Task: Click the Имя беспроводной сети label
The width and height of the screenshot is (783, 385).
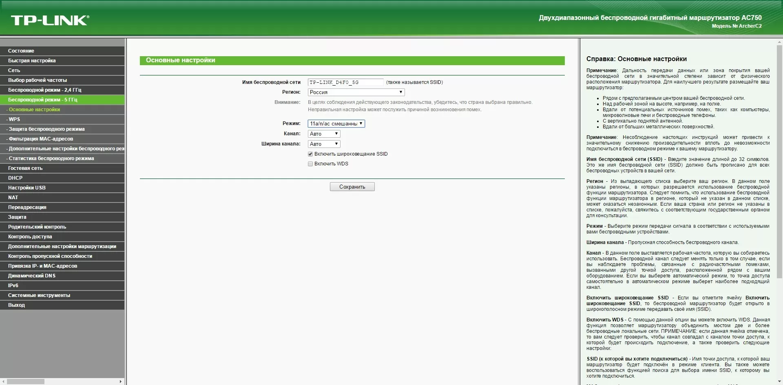Action: click(x=271, y=82)
